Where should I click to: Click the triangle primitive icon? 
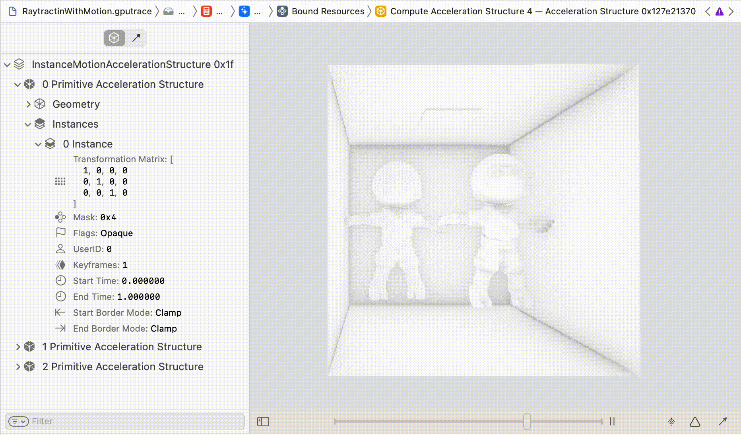(695, 421)
